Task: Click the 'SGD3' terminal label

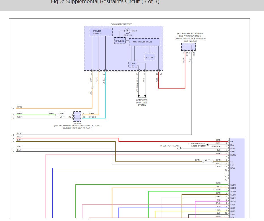Action: tap(233, 192)
